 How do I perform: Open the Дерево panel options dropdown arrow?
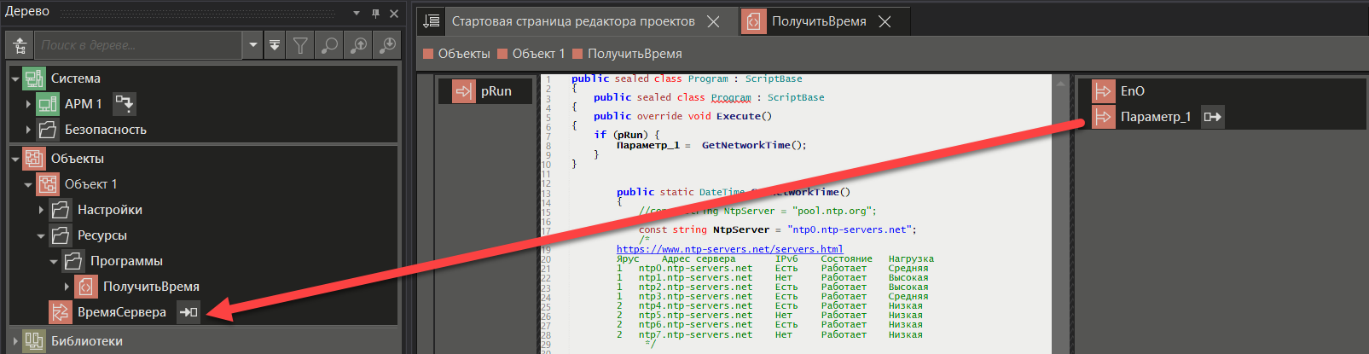(x=357, y=14)
